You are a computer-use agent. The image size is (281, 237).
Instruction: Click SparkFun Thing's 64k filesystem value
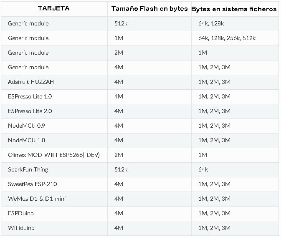tap(203, 169)
